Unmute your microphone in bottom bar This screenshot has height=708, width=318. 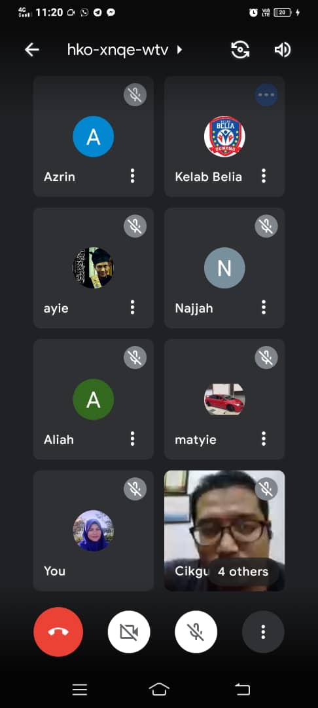[196, 632]
